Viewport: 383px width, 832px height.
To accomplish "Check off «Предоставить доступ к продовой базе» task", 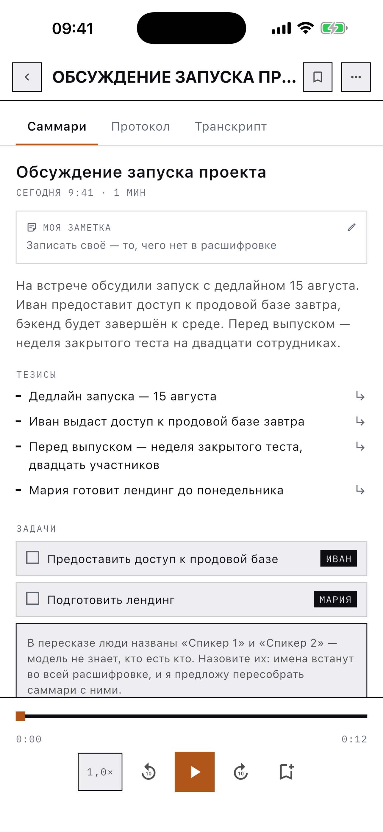I will pos(33,557).
